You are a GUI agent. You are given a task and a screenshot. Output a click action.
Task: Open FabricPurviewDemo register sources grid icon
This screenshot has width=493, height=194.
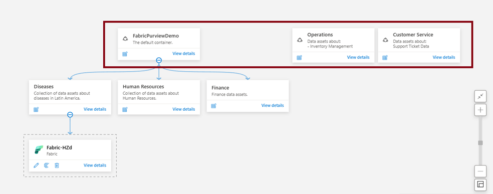(x=125, y=54)
